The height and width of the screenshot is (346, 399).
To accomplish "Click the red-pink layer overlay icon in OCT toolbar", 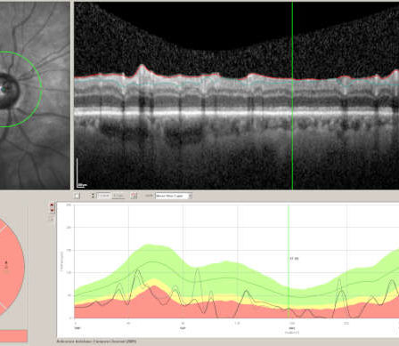I will (134, 196).
